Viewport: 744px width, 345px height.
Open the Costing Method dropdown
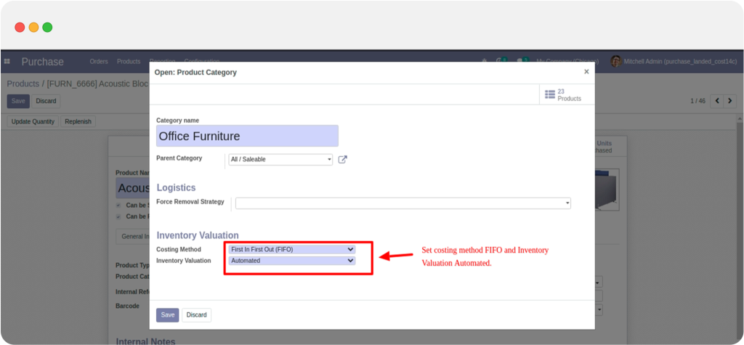(292, 249)
